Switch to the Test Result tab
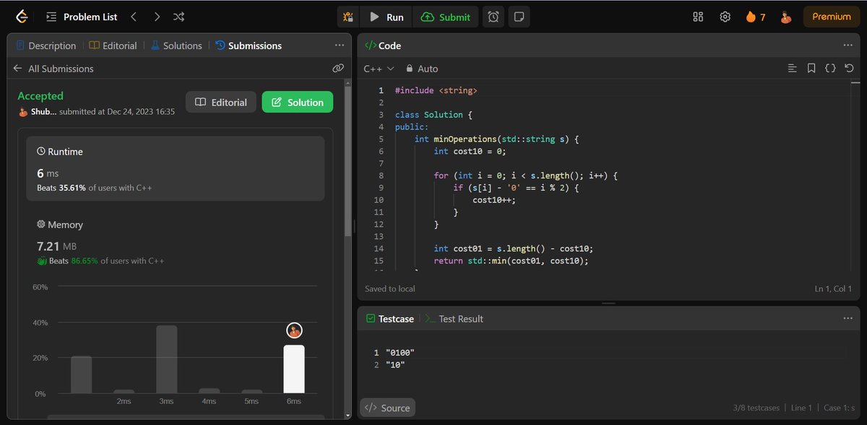This screenshot has height=425, width=867. pos(454,318)
